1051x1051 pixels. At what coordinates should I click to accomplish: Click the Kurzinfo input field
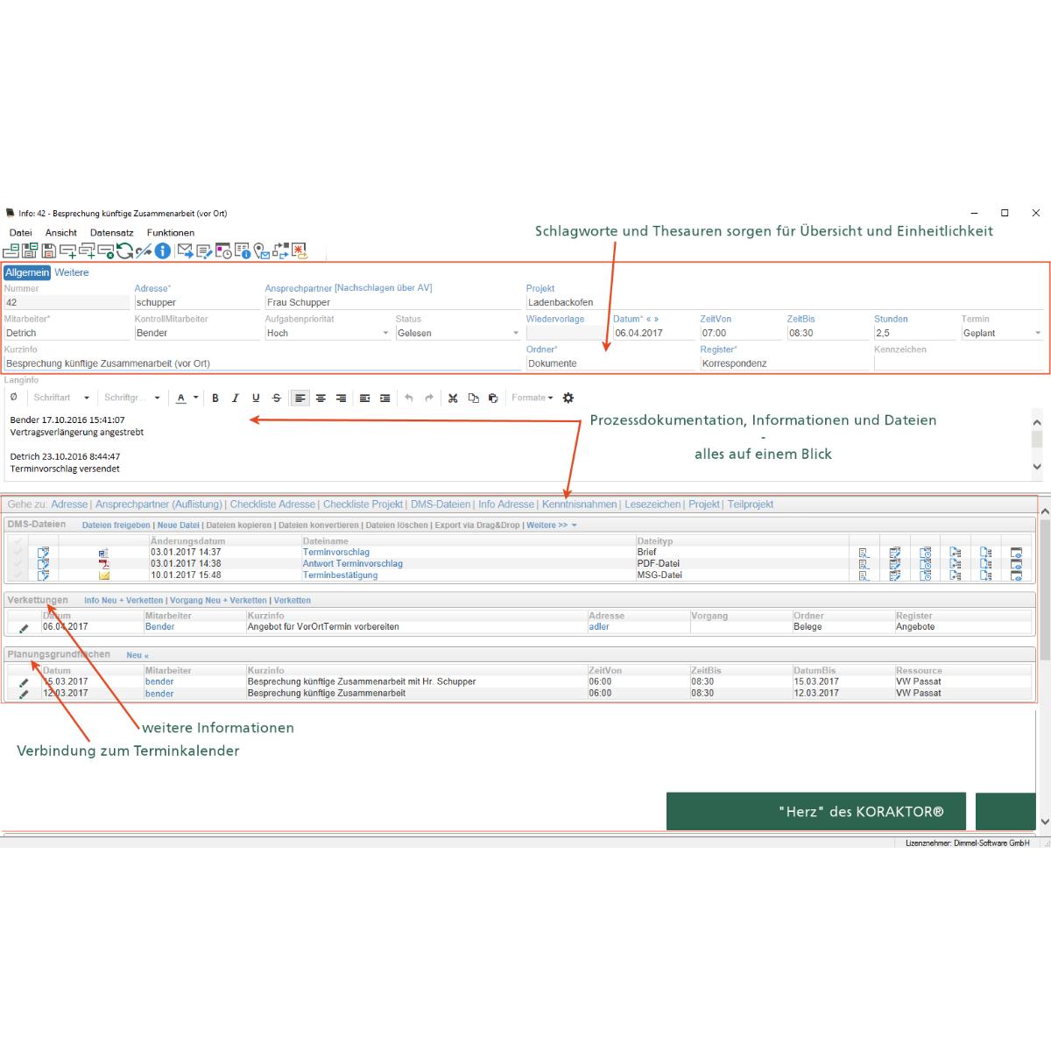(261, 363)
